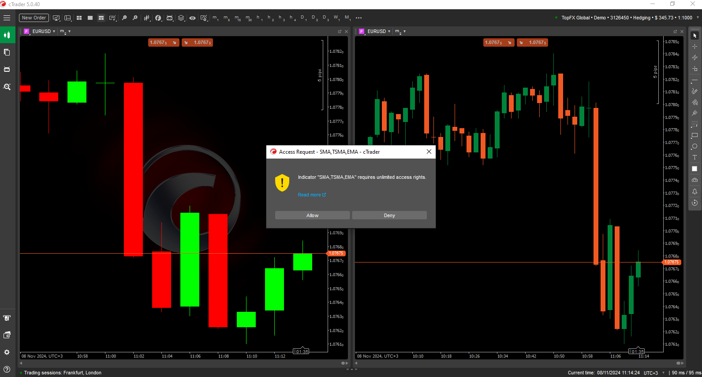The width and height of the screenshot is (702, 377).
Task: Close the left EURUSD chart
Action: (346, 32)
